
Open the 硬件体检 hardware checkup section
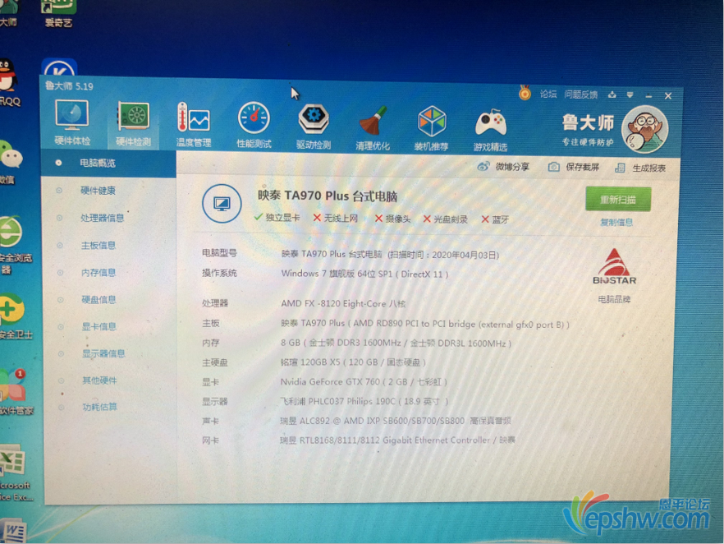pos(72,123)
